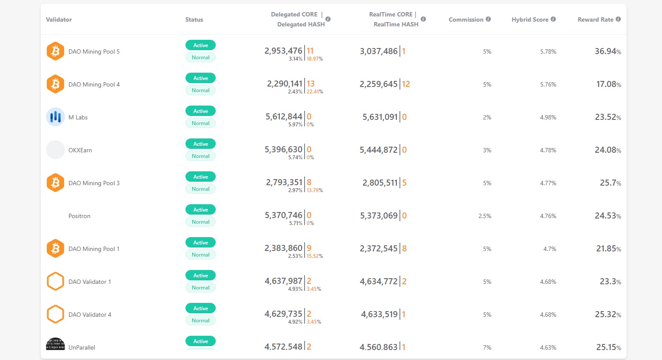Open the DAO Validator 4 page

click(90, 315)
